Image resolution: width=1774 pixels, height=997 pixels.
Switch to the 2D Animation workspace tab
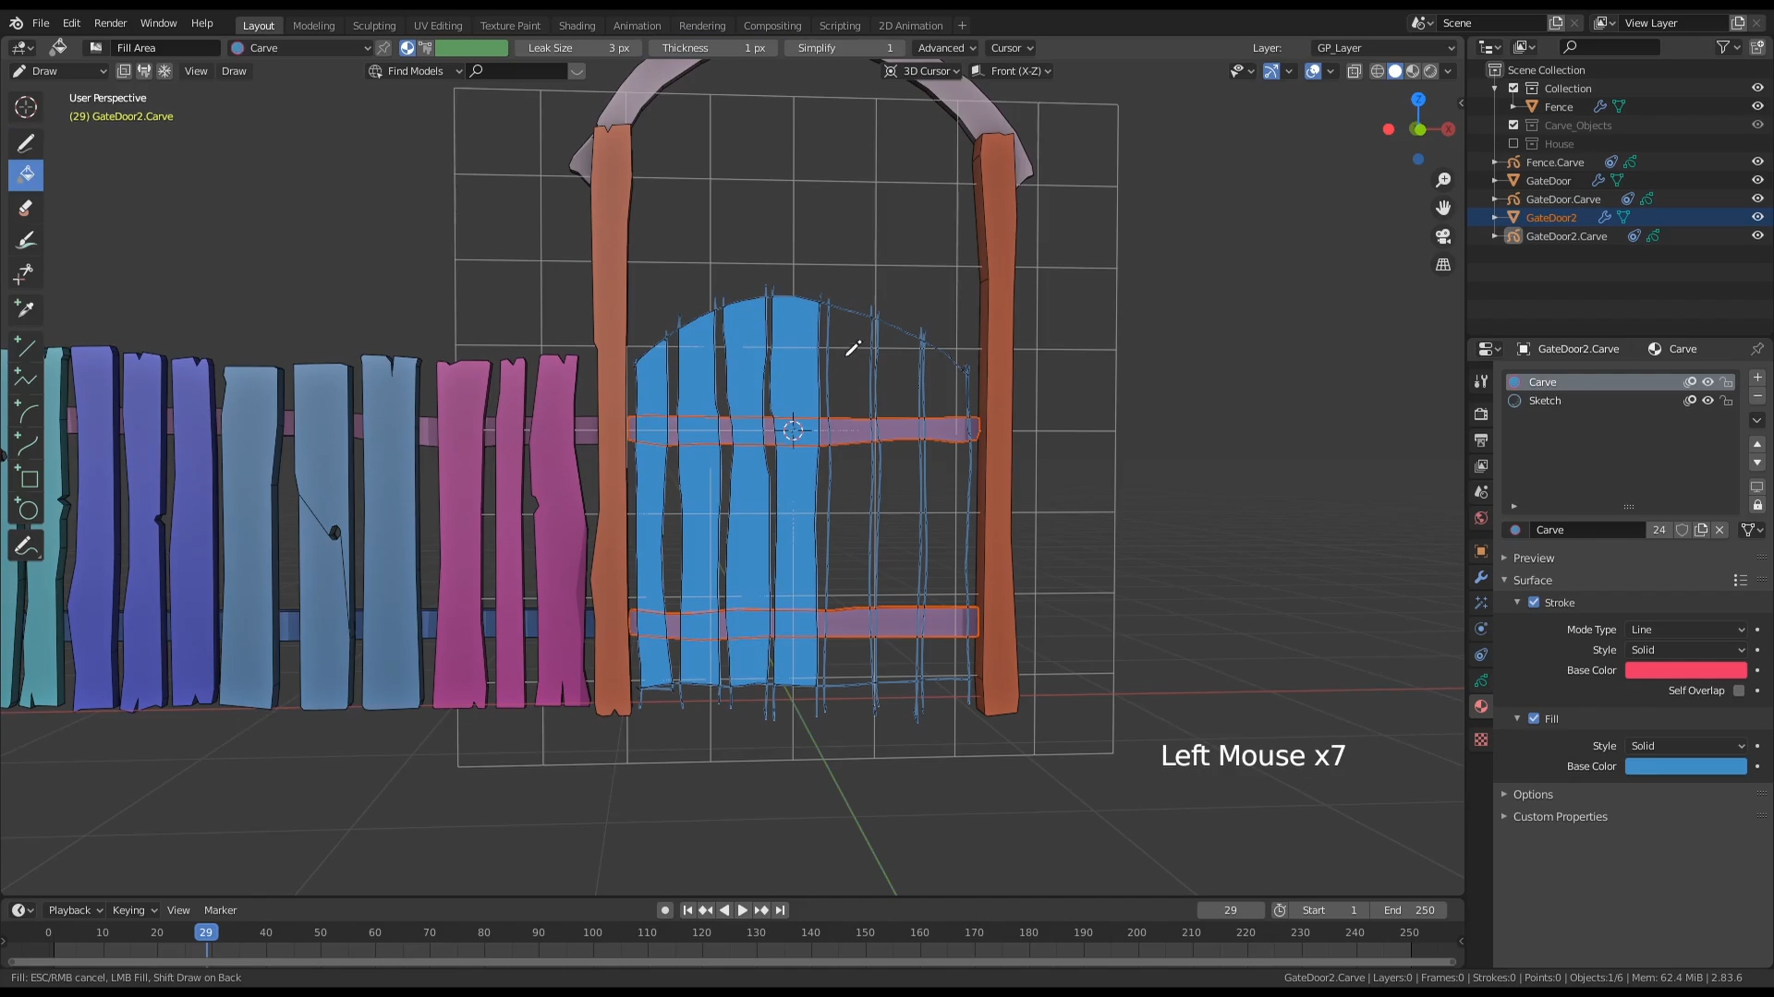910,25
